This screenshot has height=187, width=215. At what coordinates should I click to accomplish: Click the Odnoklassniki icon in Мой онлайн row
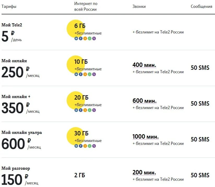point(85,74)
